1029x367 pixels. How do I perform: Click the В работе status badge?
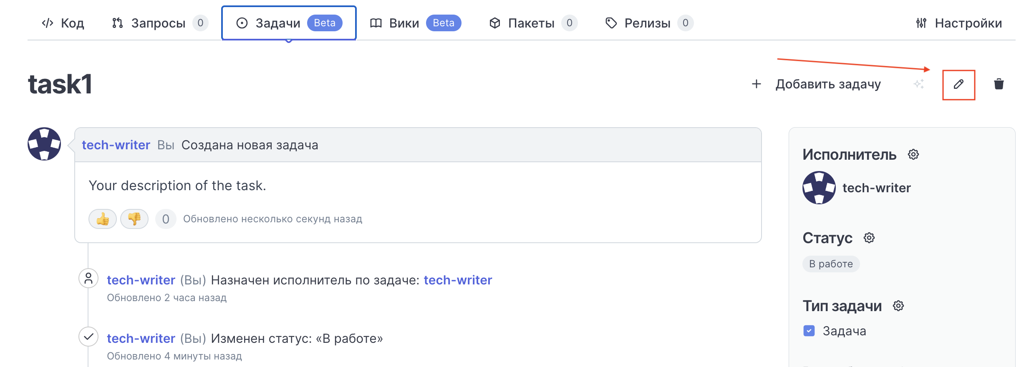pyautogui.click(x=831, y=264)
